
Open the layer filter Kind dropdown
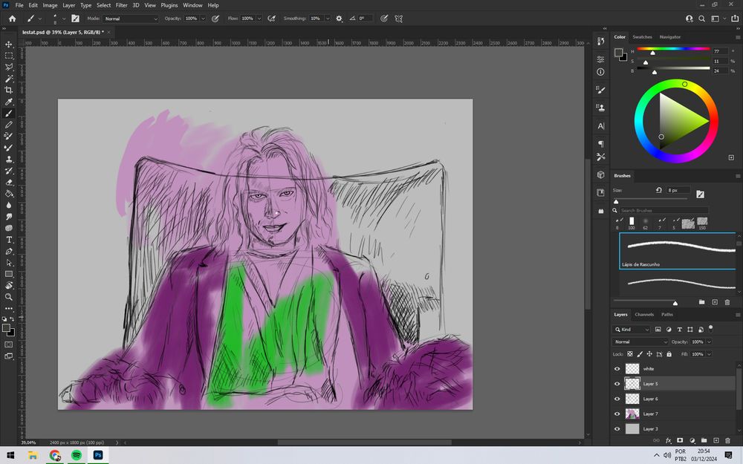(632, 330)
